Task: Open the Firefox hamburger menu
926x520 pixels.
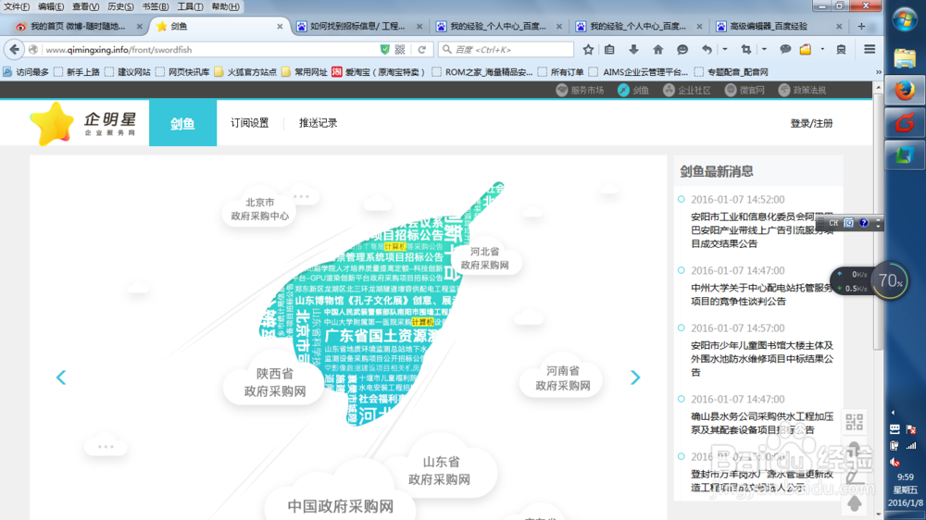Action: pyautogui.click(x=870, y=50)
